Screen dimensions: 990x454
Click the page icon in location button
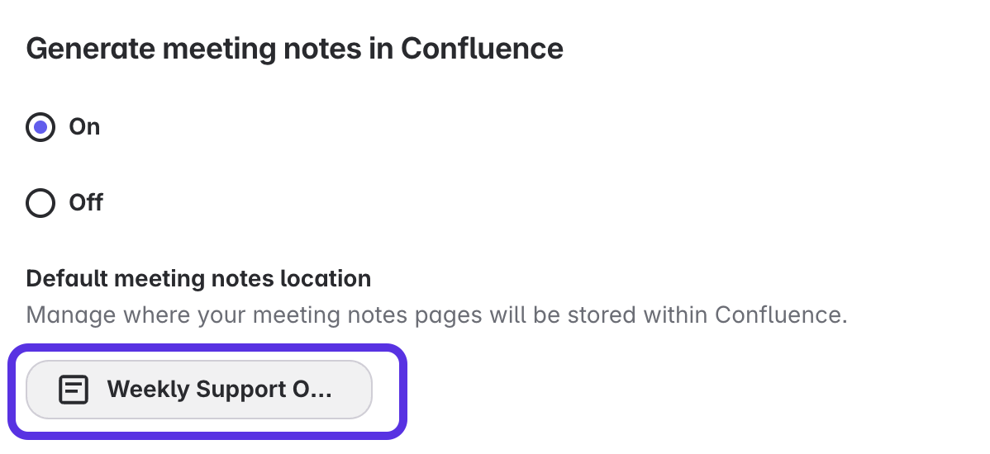[x=74, y=390]
